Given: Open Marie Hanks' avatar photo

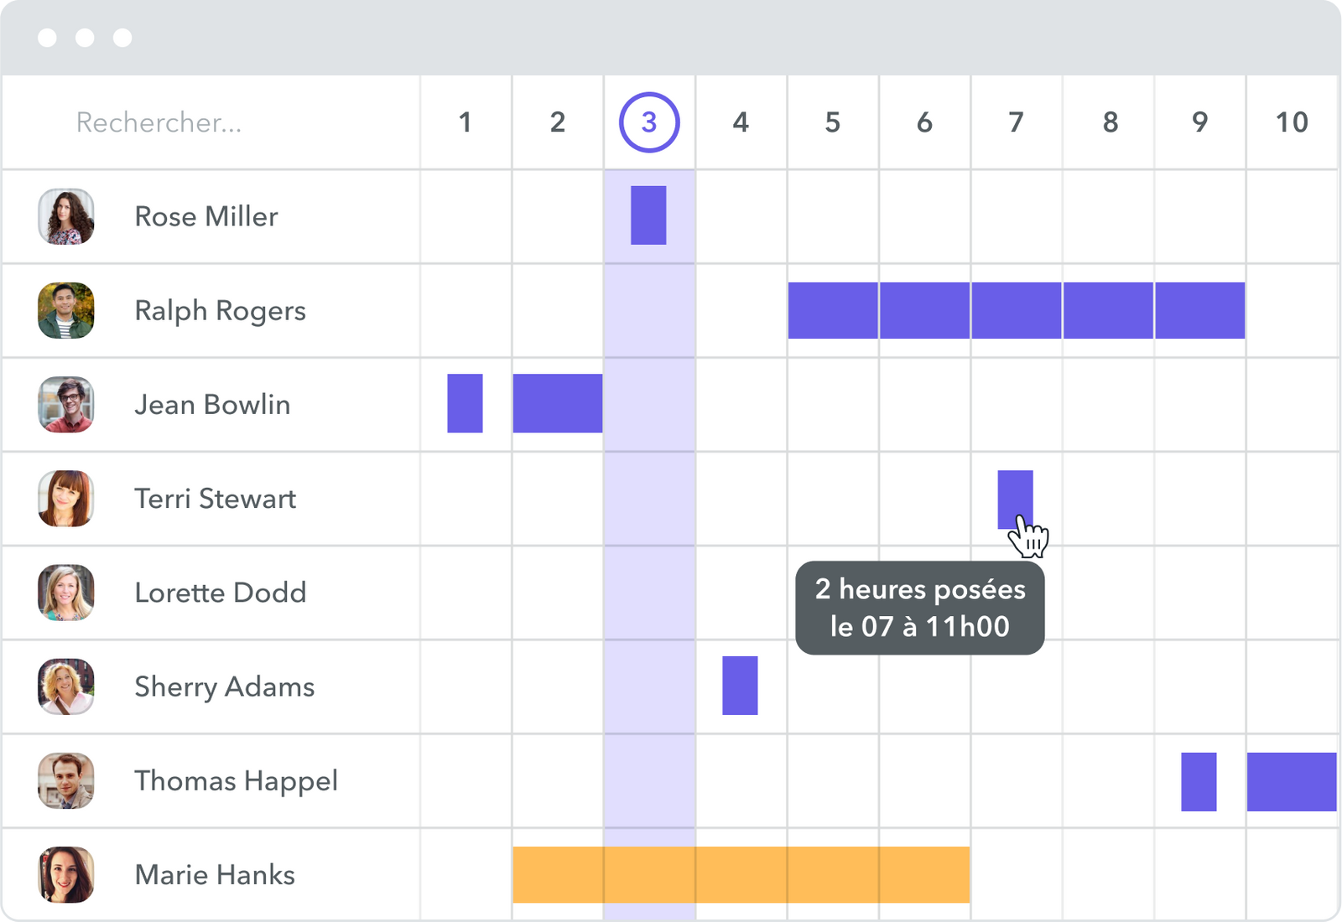Looking at the screenshot, I should click(x=66, y=873).
